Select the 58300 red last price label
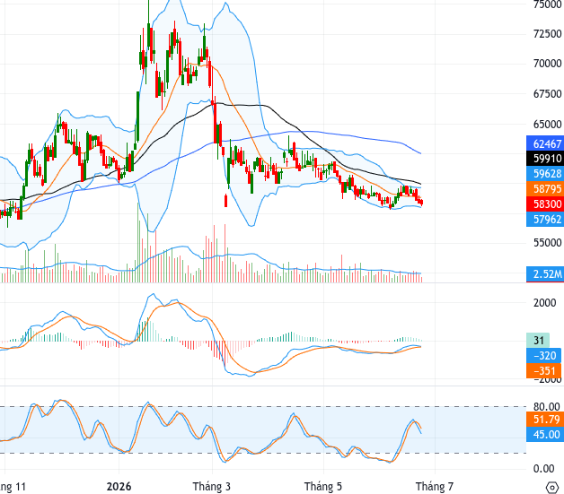 point(545,204)
